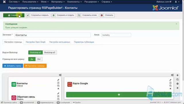Edit Обратная связь element with pencil
The width and height of the screenshot is (184, 104).
tap(58, 93)
